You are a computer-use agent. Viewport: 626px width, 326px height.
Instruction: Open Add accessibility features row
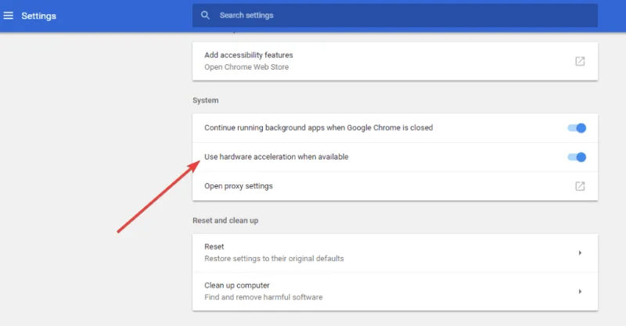(395, 61)
